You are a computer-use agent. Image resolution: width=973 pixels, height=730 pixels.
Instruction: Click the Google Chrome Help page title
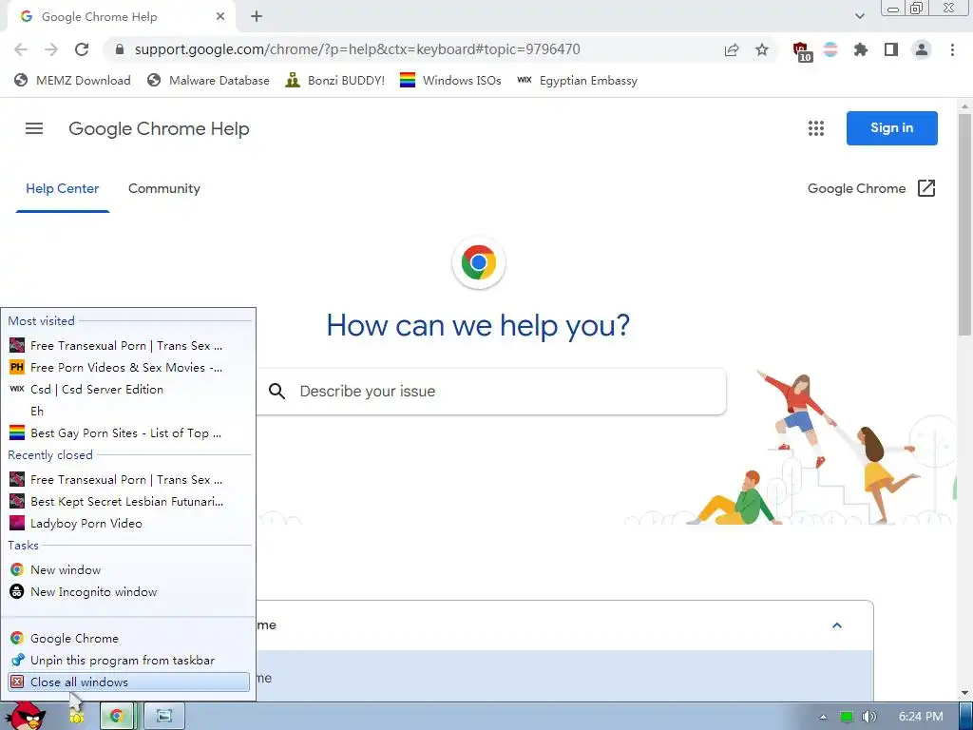click(159, 128)
